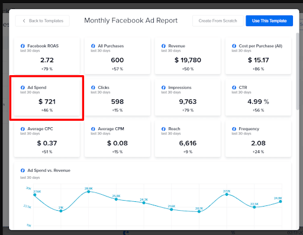Select the All Purchases value 600

click(x=117, y=60)
